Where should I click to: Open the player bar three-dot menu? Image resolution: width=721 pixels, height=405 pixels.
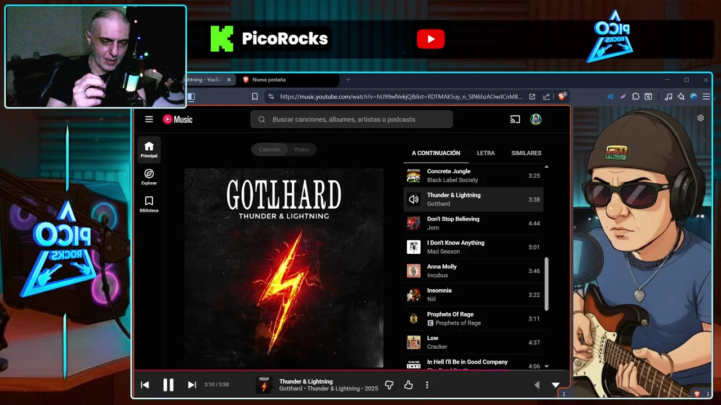point(427,385)
